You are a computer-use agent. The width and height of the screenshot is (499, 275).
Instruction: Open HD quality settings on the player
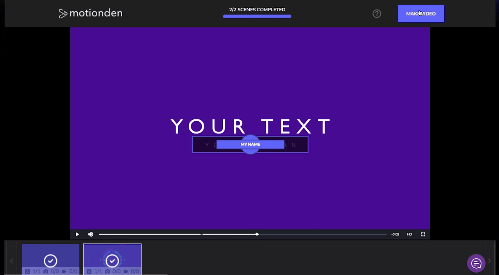point(409,234)
